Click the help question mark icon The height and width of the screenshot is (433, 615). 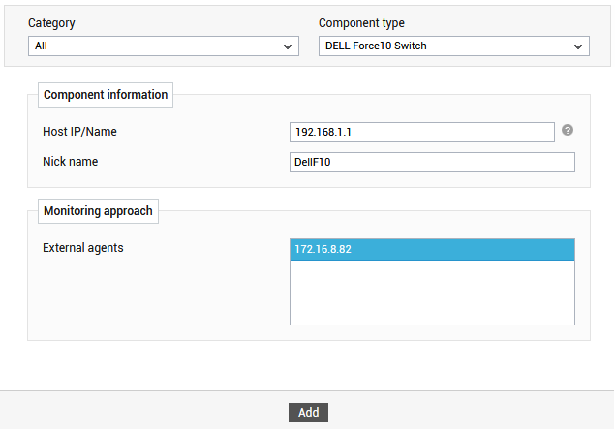[x=568, y=130]
